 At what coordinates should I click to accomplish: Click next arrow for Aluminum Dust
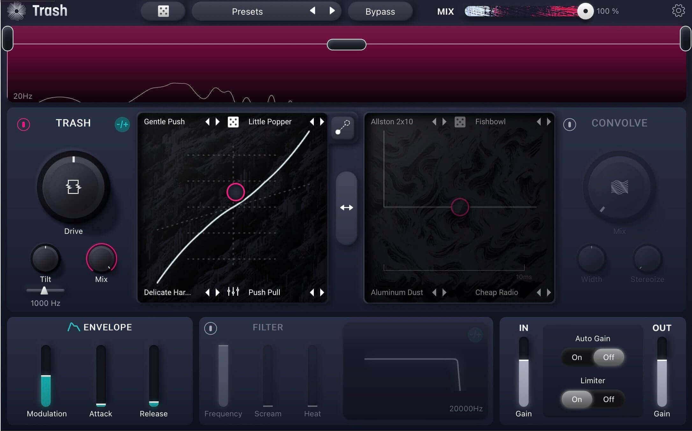444,292
